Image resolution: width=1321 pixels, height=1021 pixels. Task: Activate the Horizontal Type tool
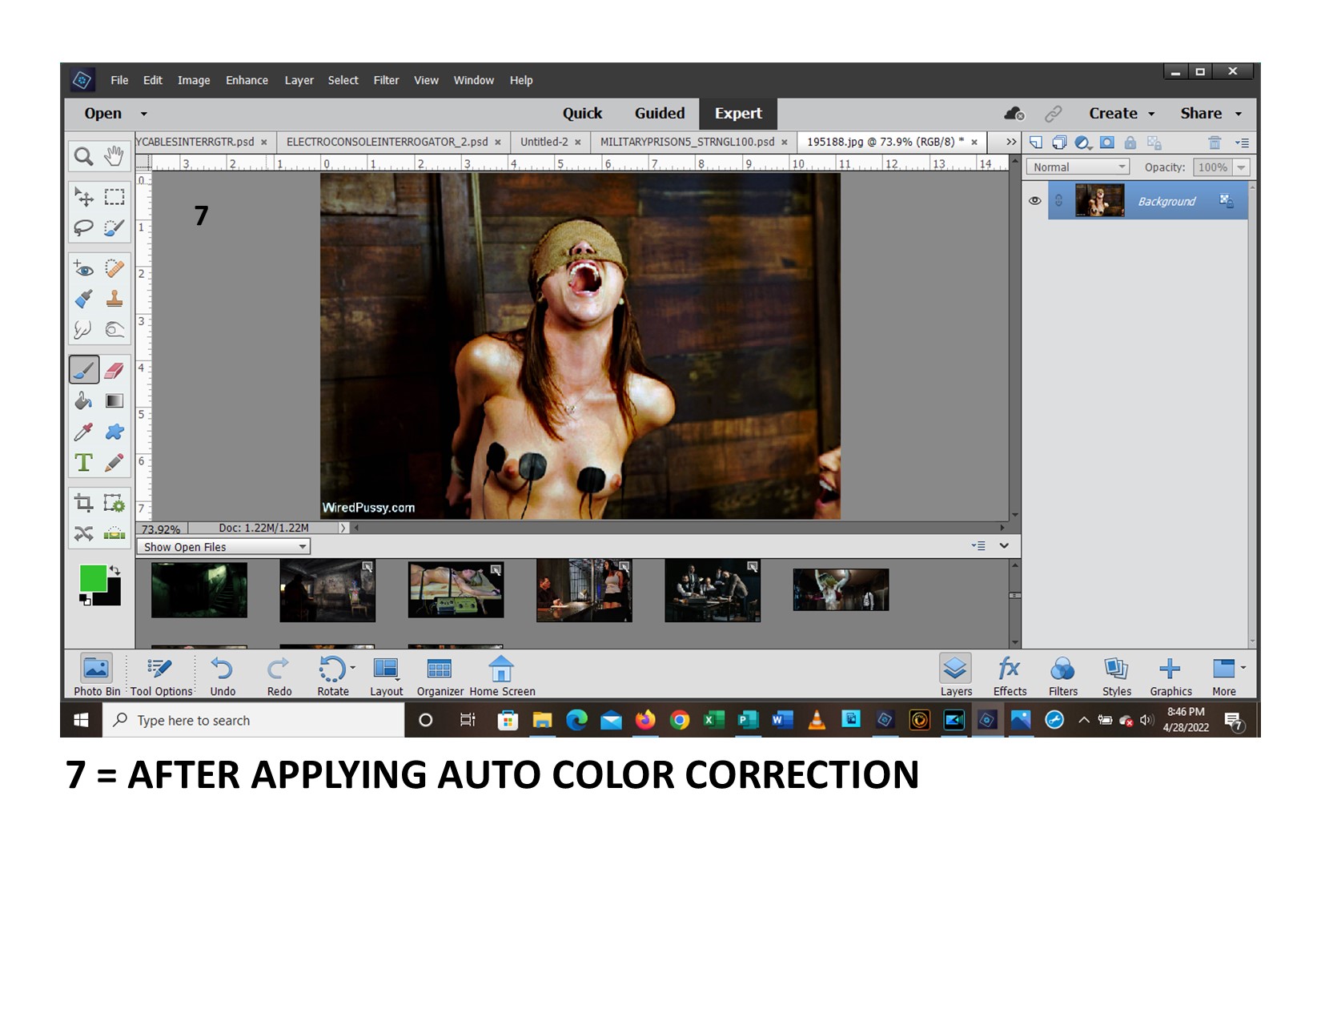point(83,463)
